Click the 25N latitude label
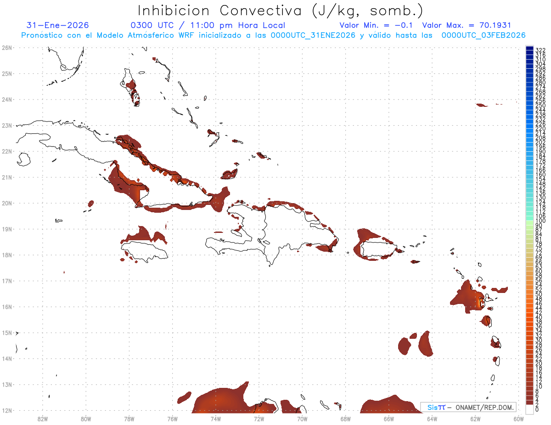The image size is (551, 425). [6, 73]
